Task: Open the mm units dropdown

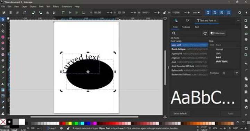Action: coord(197,12)
